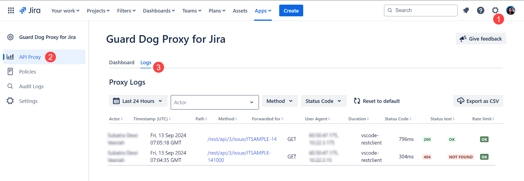Image resolution: width=524 pixels, height=181 pixels.
Task: Click the 404 status code badge
Action: point(427,157)
